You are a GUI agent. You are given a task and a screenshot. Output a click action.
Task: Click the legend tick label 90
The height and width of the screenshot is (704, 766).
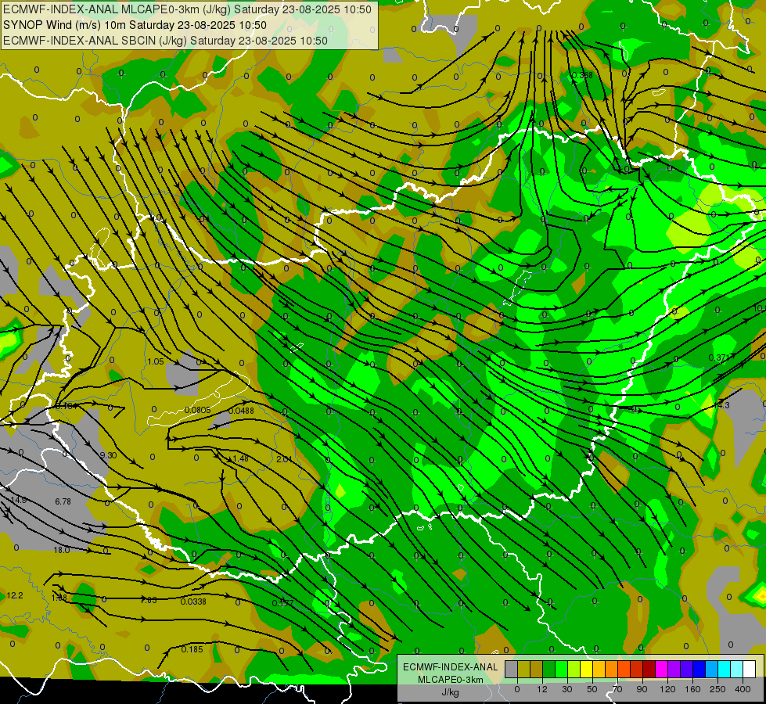coord(642,689)
